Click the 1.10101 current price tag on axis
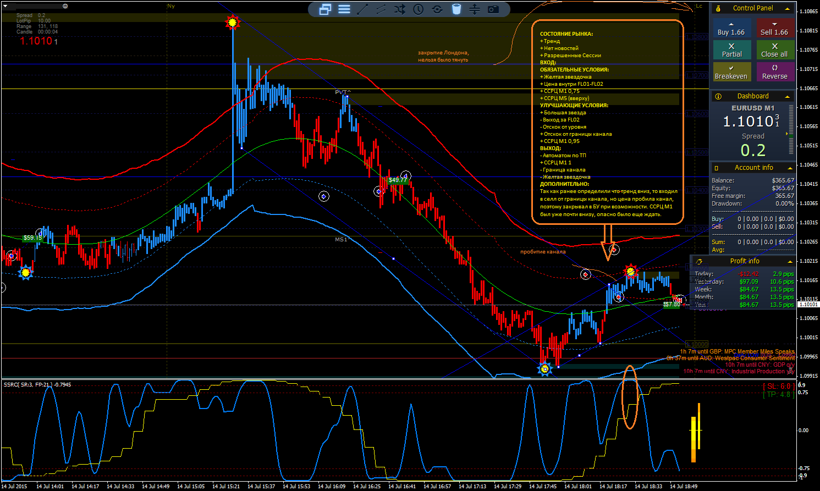The image size is (820, 491). (x=808, y=305)
